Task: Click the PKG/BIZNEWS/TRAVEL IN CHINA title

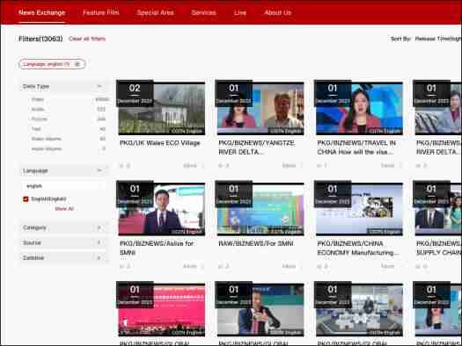Action: click(x=356, y=148)
